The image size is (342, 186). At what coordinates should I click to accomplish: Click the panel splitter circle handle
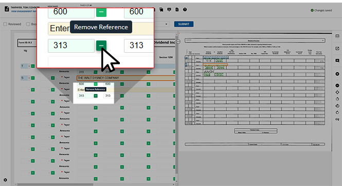(x=178, y=42)
